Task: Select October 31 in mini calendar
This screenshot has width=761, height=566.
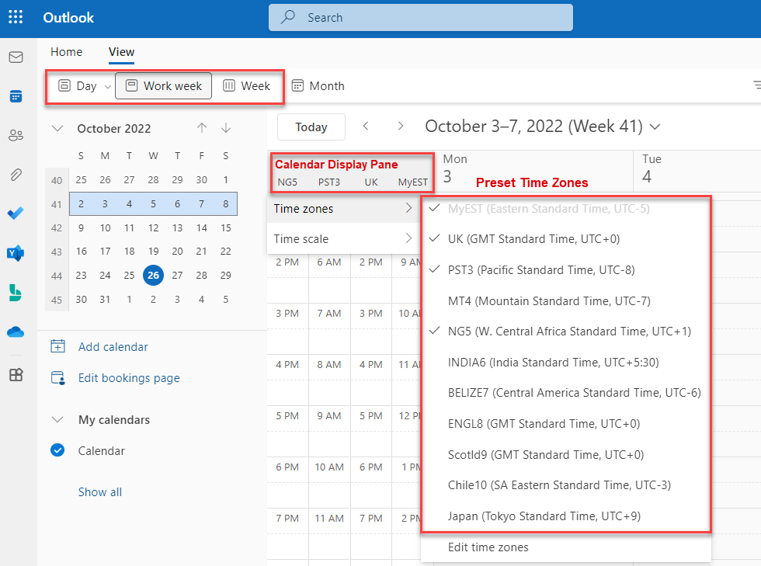Action: [x=105, y=300]
